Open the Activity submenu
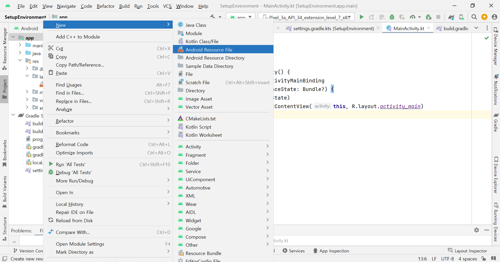 pyautogui.click(x=223, y=147)
